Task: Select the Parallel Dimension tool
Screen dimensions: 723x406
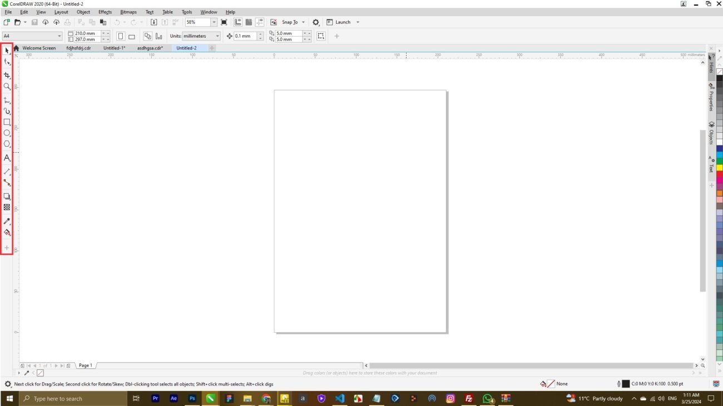Action: (x=7, y=172)
